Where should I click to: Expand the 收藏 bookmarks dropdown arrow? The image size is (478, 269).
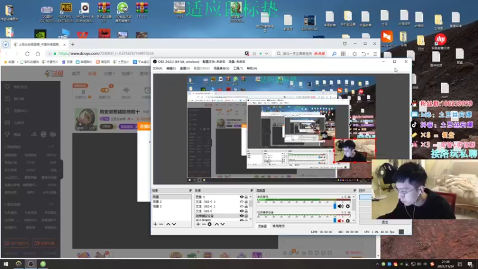pos(18,62)
